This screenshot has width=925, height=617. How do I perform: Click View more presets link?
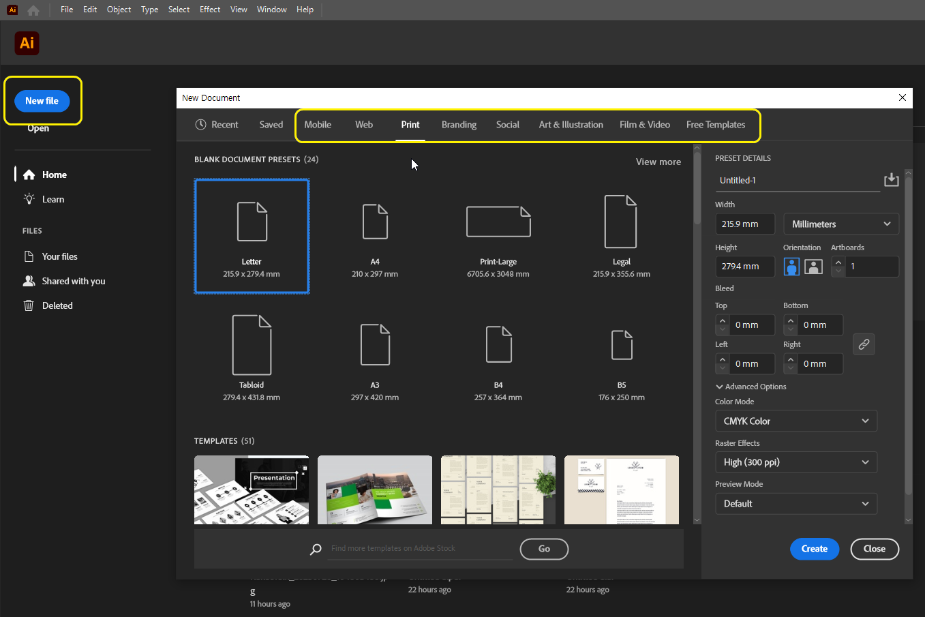tap(658, 162)
